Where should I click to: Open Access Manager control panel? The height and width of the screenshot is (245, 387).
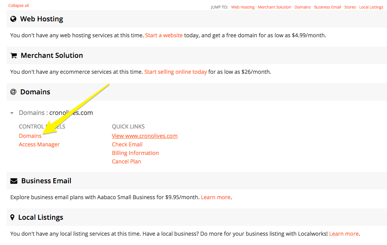click(39, 144)
